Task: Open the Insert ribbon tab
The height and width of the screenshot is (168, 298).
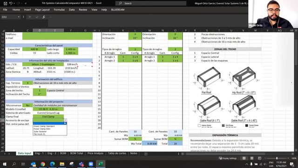Action: [27, 9]
